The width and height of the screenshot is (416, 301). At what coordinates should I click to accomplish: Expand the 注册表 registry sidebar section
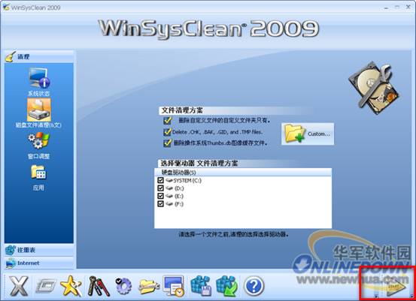coord(39,250)
